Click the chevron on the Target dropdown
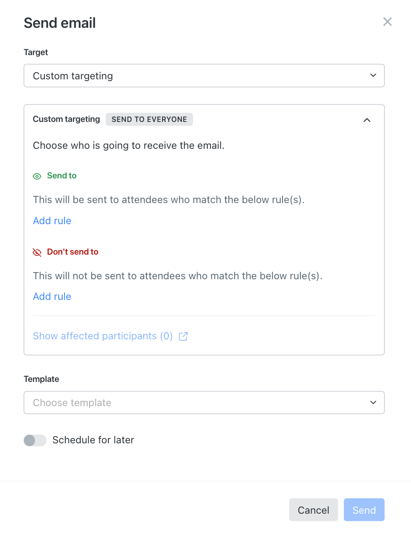The image size is (411, 537). 372,75
